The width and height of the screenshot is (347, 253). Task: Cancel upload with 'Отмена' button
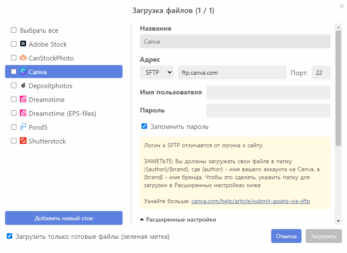[286, 236]
